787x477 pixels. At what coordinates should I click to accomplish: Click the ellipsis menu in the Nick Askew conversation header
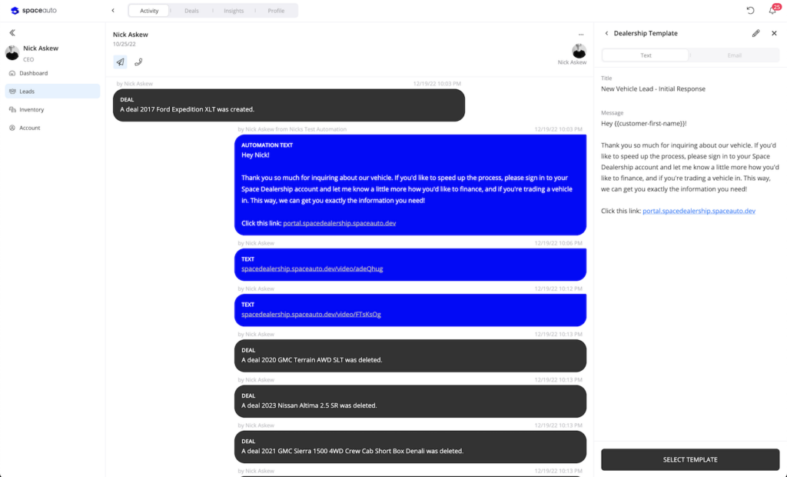[582, 34]
